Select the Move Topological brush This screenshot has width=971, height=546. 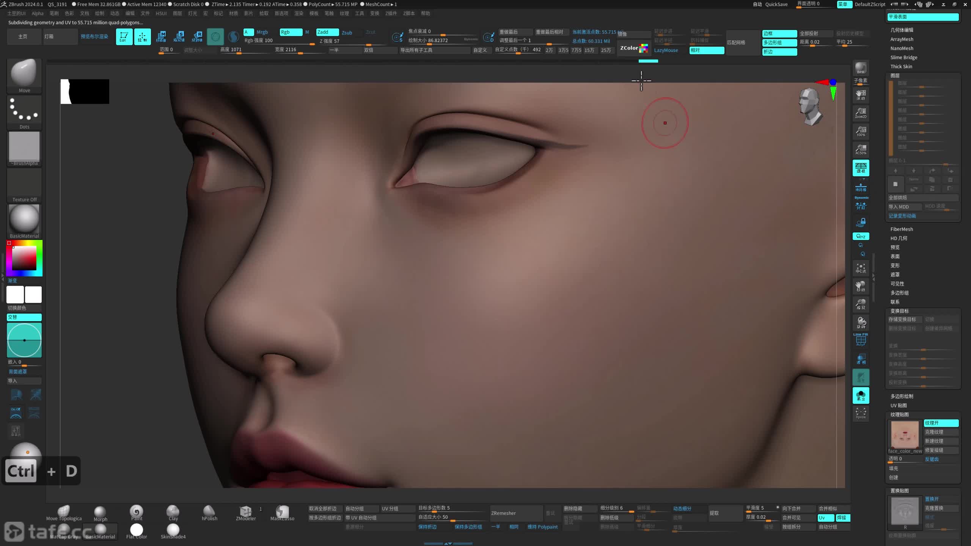pos(64,513)
